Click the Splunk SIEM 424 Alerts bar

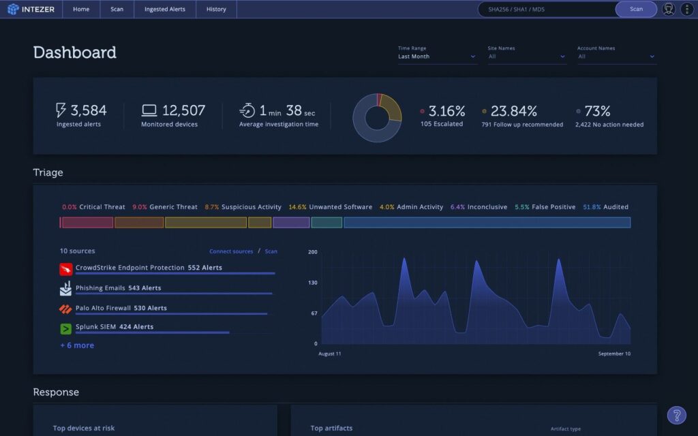tap(152, 332)
